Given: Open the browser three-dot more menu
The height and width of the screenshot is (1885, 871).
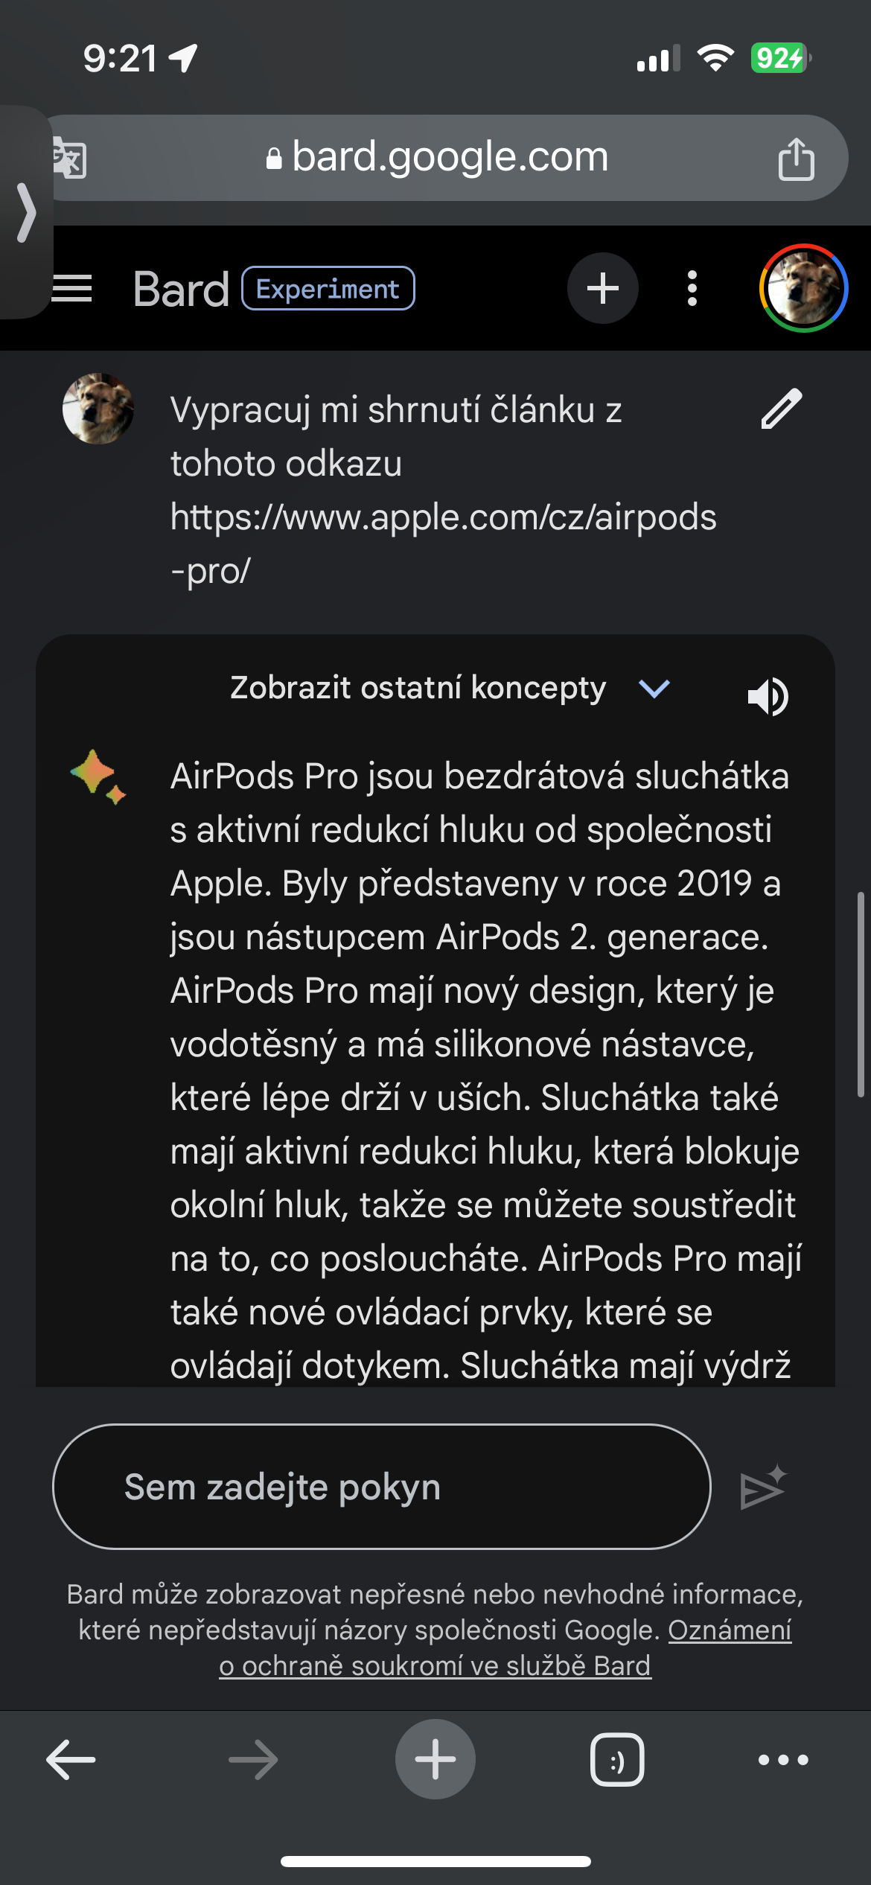Looking at the screenshot, I should (x=783, y=1760).
